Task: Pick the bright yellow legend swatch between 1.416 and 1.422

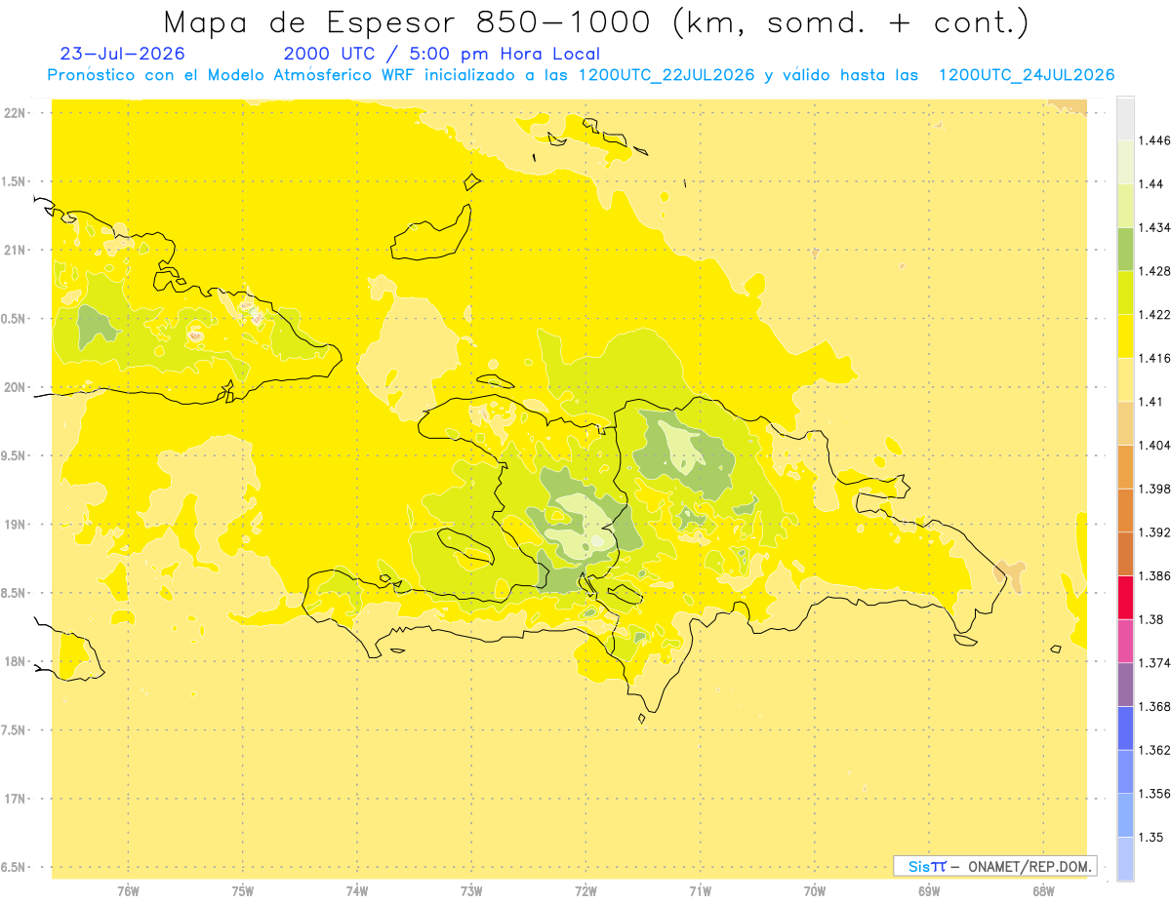Action: coord(1125,336)
